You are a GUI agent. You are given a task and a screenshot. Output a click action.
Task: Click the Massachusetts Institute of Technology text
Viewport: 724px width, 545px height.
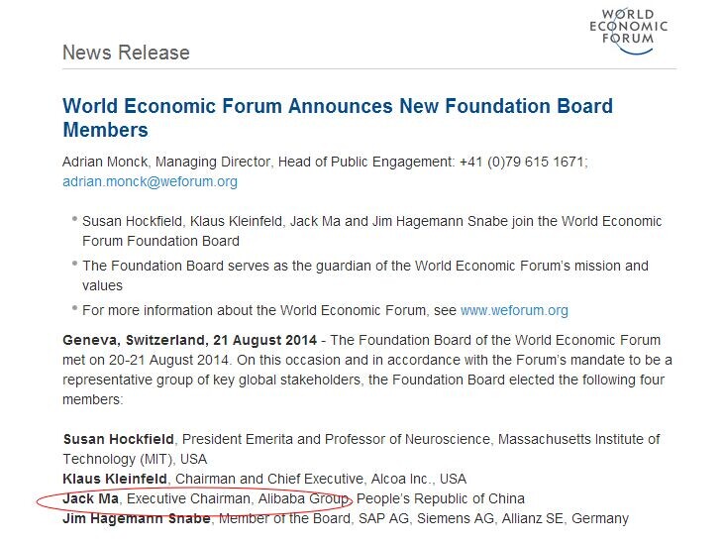[362, 449]
